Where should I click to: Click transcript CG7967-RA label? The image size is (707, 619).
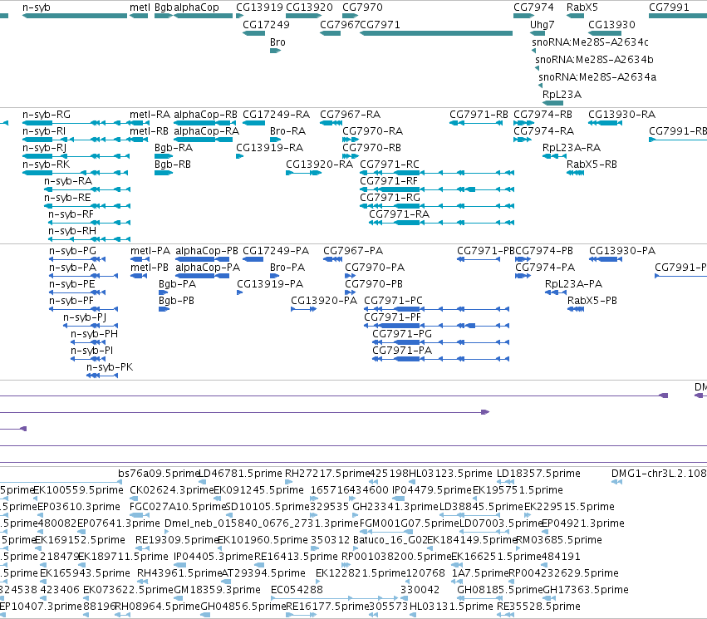click(x=351, y=115)
